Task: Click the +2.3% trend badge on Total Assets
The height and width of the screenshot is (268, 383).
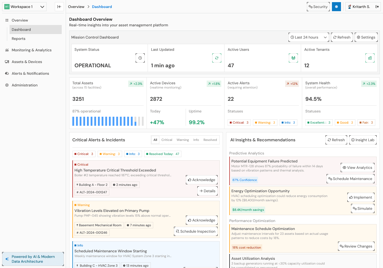Action: click(x=136, y=84)
